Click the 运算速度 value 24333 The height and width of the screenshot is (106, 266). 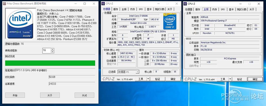(x=72, y=84)
